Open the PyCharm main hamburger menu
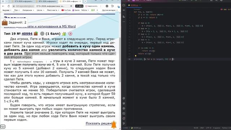The image size is (231, 130). pyautogui.click(x=128, y=1)
